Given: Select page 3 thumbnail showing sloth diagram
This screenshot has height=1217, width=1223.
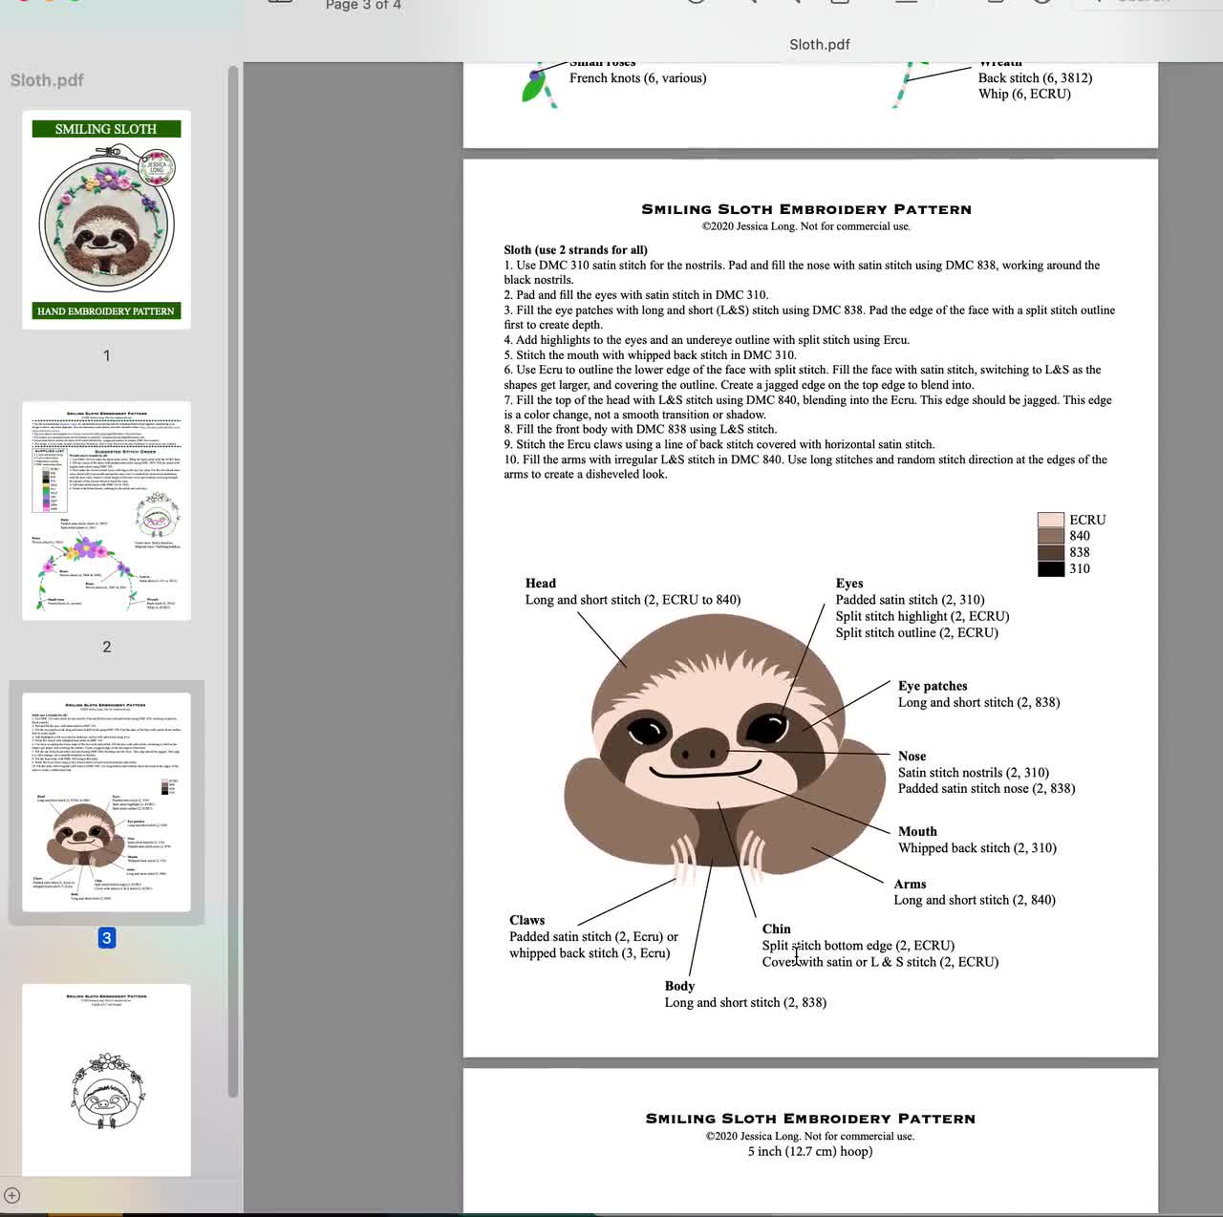Looking at the screenshot, I should (x=106, y=802).
